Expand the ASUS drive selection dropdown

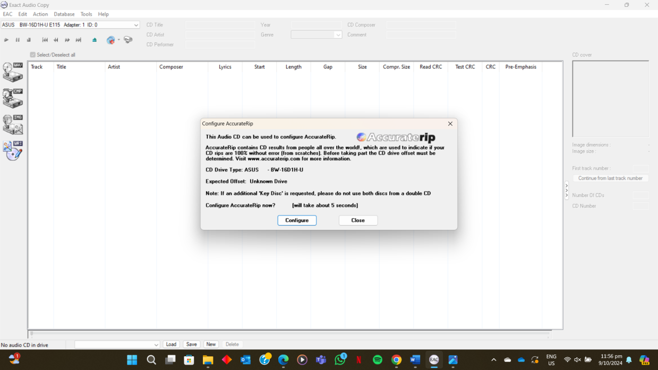click(136, 25)
